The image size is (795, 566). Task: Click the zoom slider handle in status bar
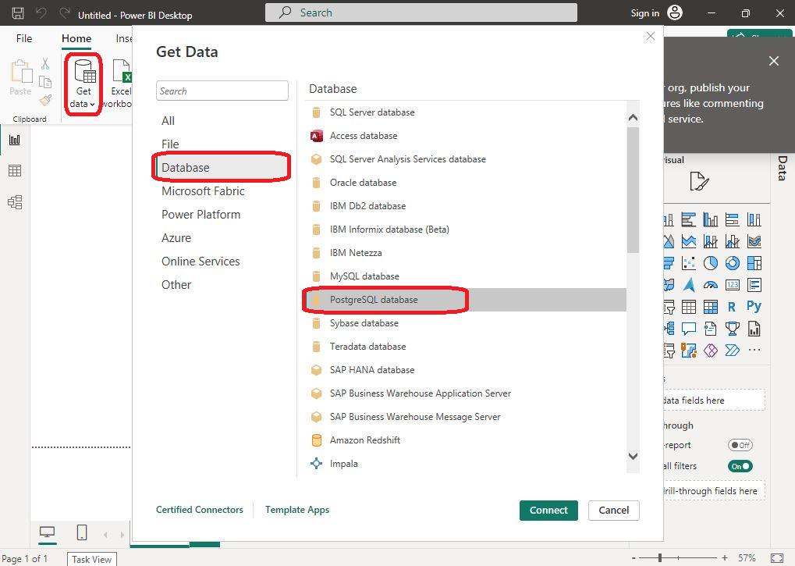click(x=659, y=558)
